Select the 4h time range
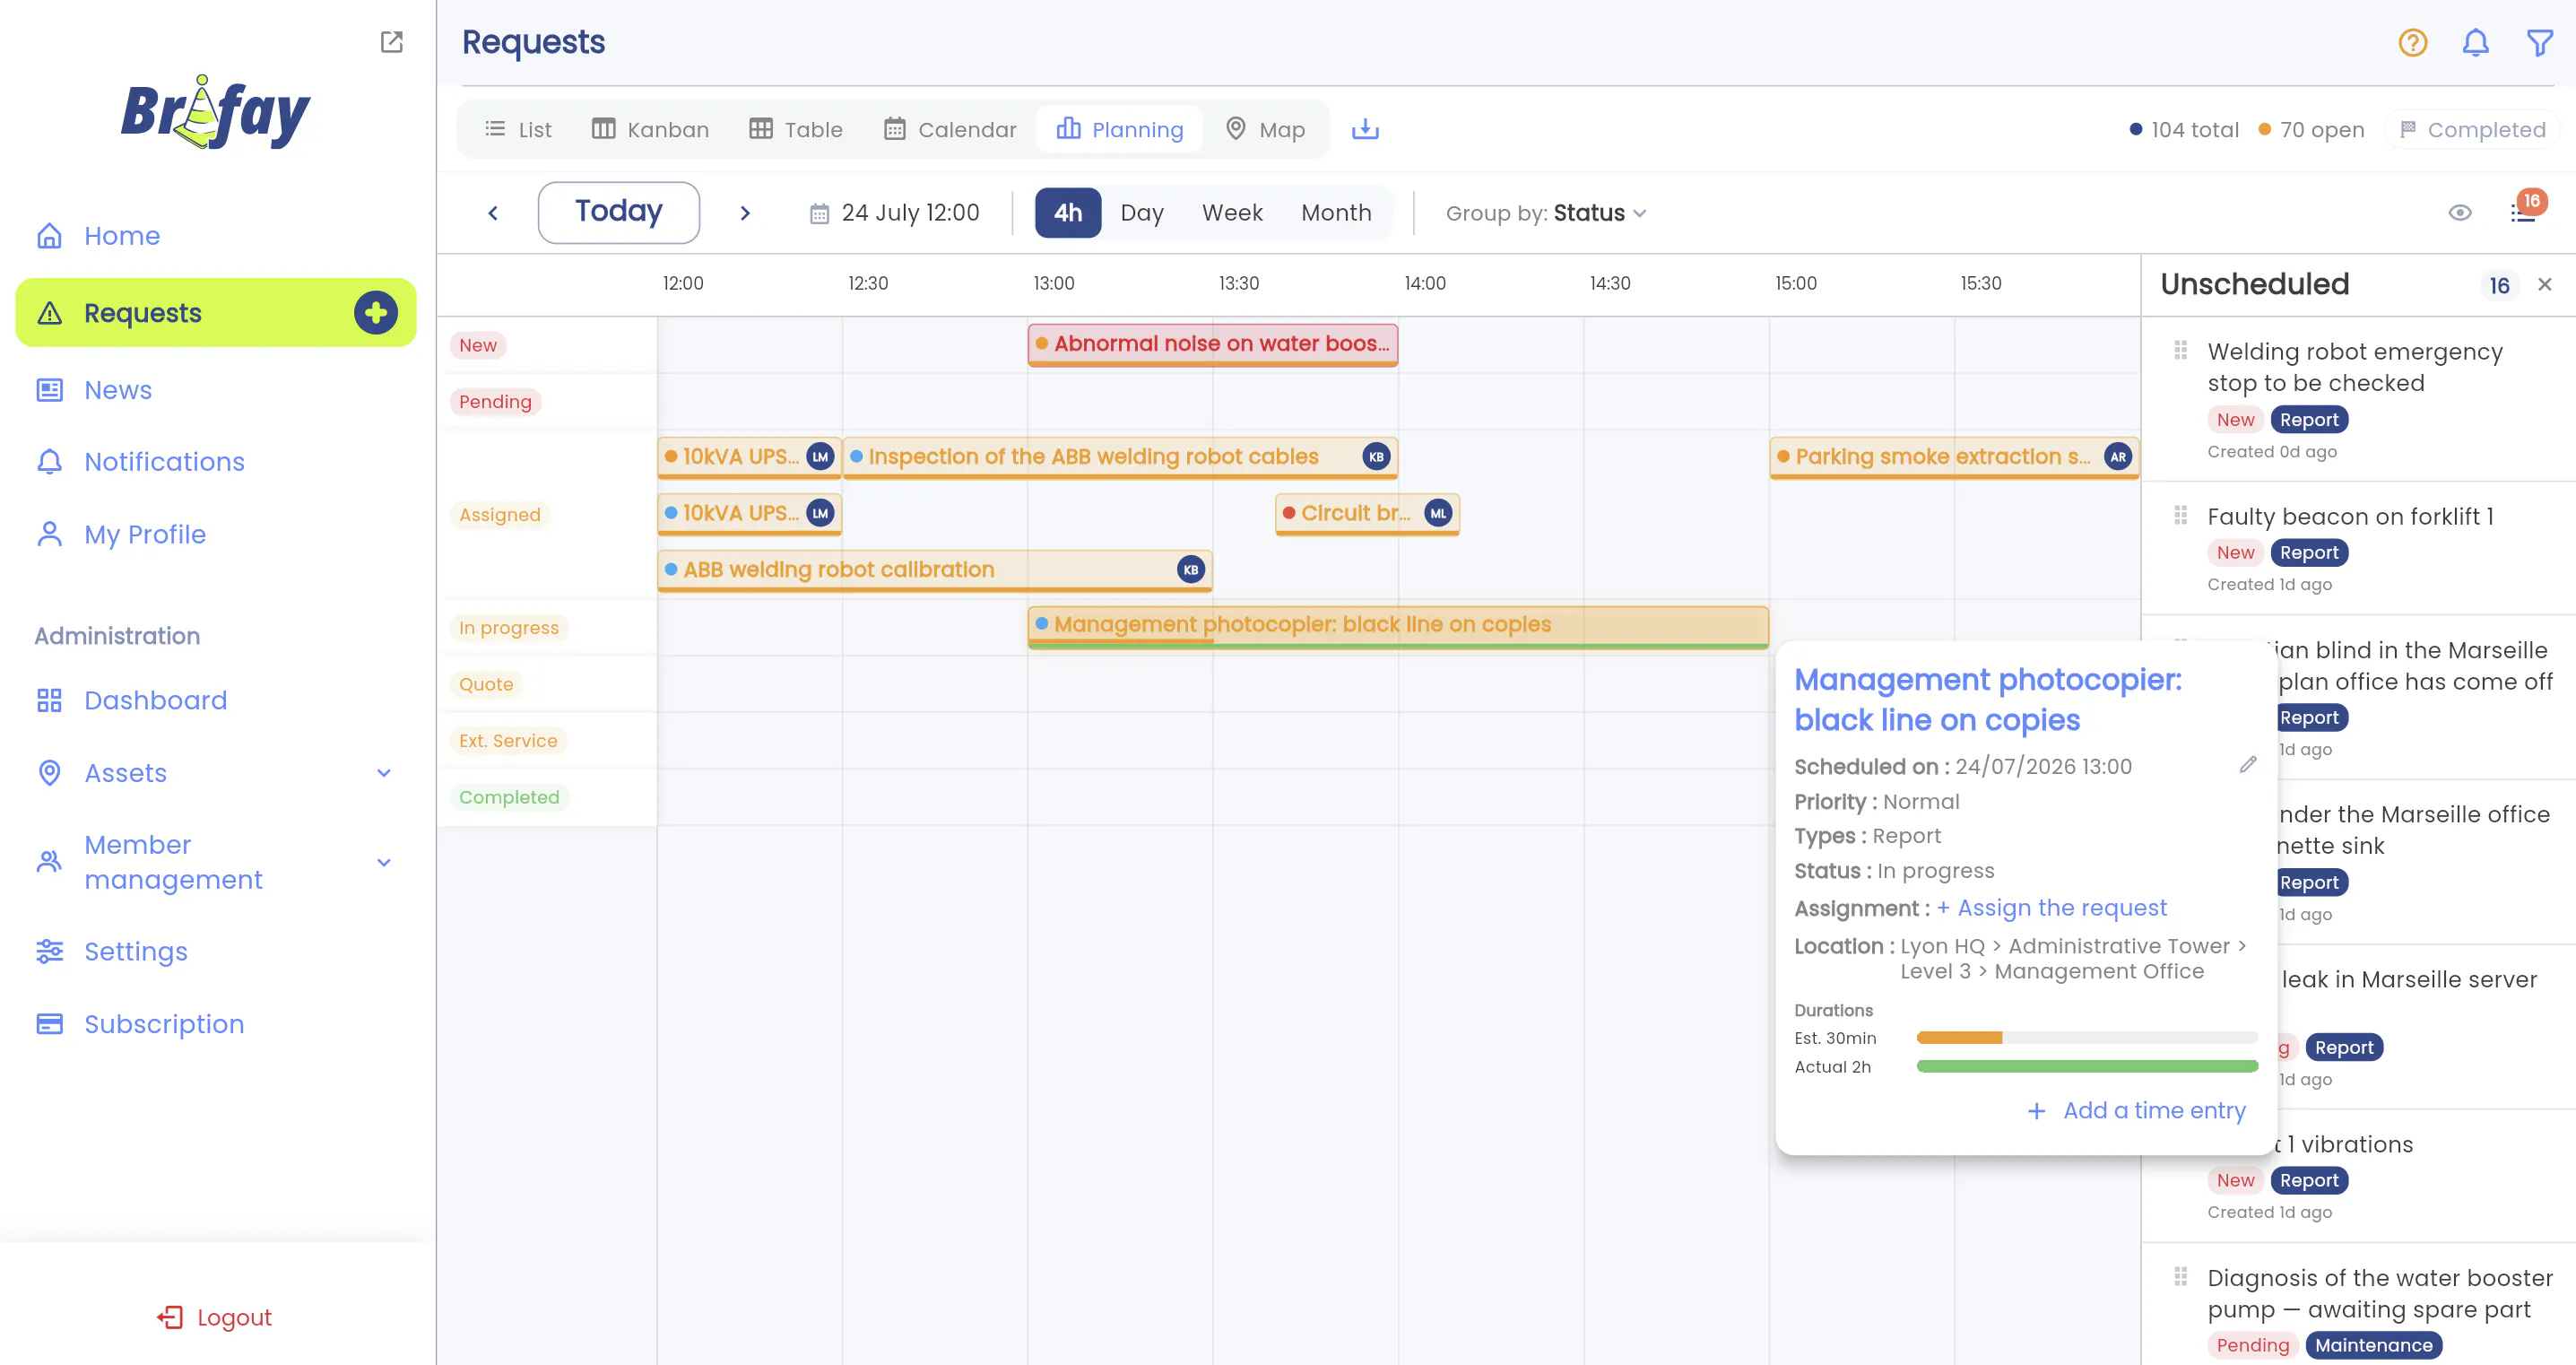Image resolution: width=2576 pixels, height=1365 pixels. (x=1067, y=213)
